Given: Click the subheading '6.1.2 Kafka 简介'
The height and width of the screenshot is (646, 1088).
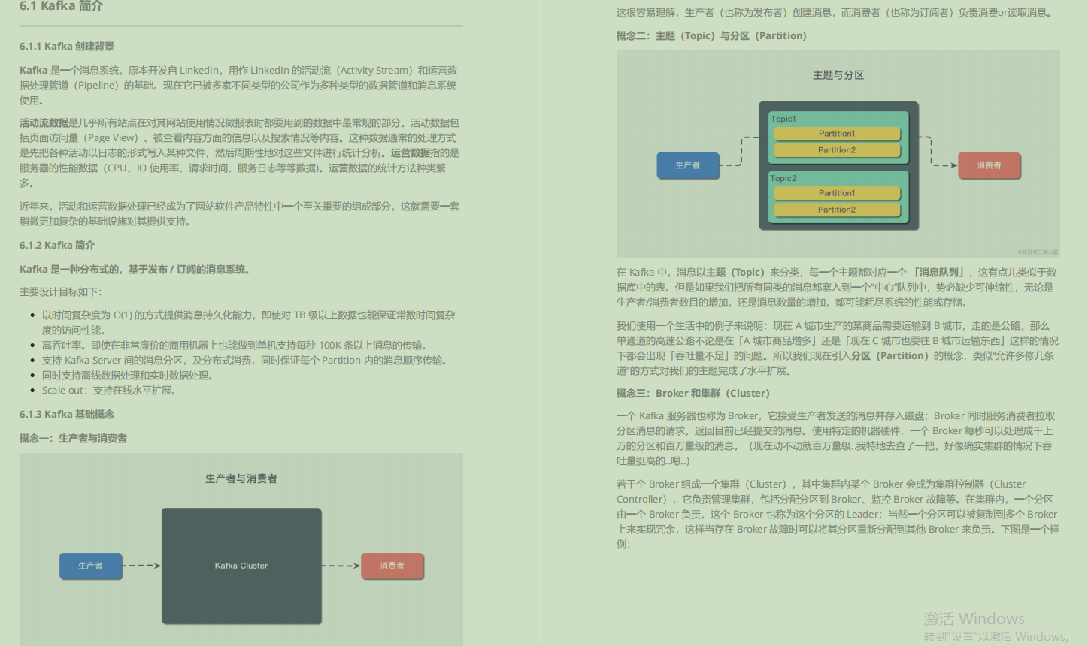Looking at the screenshot, I should coord(57,246).
